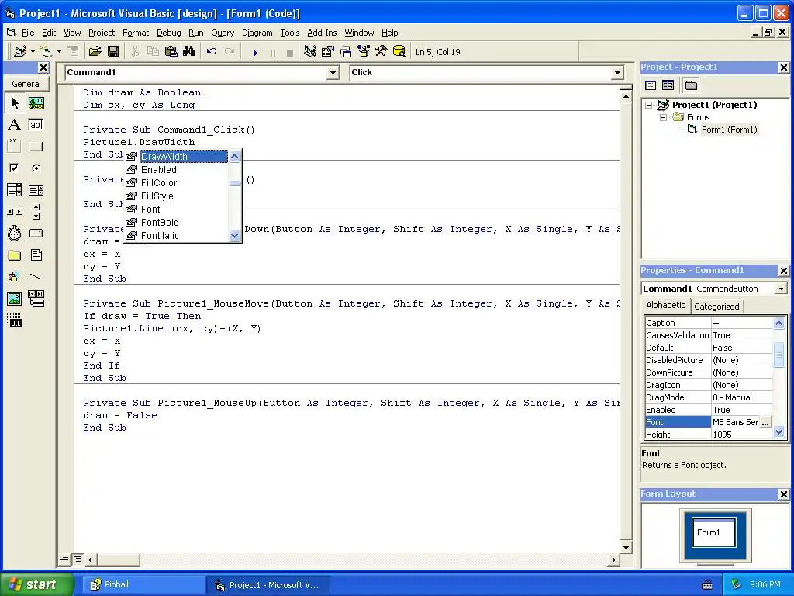Viewport: 794px width, 596px height.
Task: Click the Find binoculars icon
Action: (189, 51)
